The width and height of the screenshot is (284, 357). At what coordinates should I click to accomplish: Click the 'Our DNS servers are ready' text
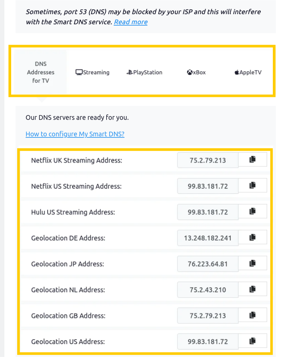pyautogui.click(x=77, y=118)
